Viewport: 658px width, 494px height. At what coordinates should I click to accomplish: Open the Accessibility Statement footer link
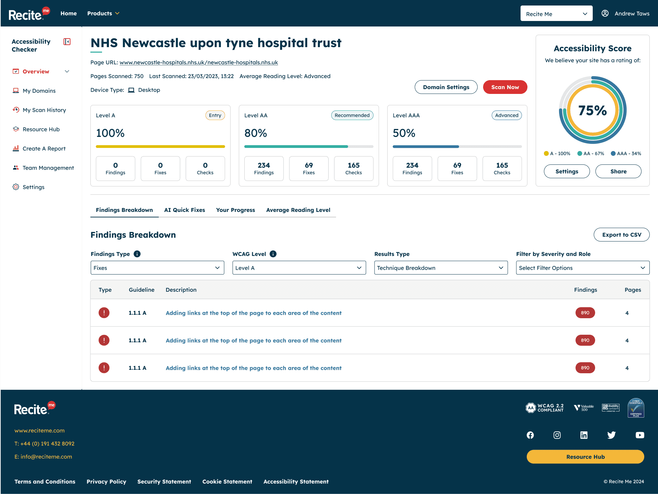[296, 482]
